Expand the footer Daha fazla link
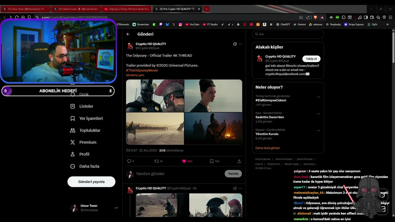Image resolution: width=395 pixels, height=222 pixels. point(310,164)
